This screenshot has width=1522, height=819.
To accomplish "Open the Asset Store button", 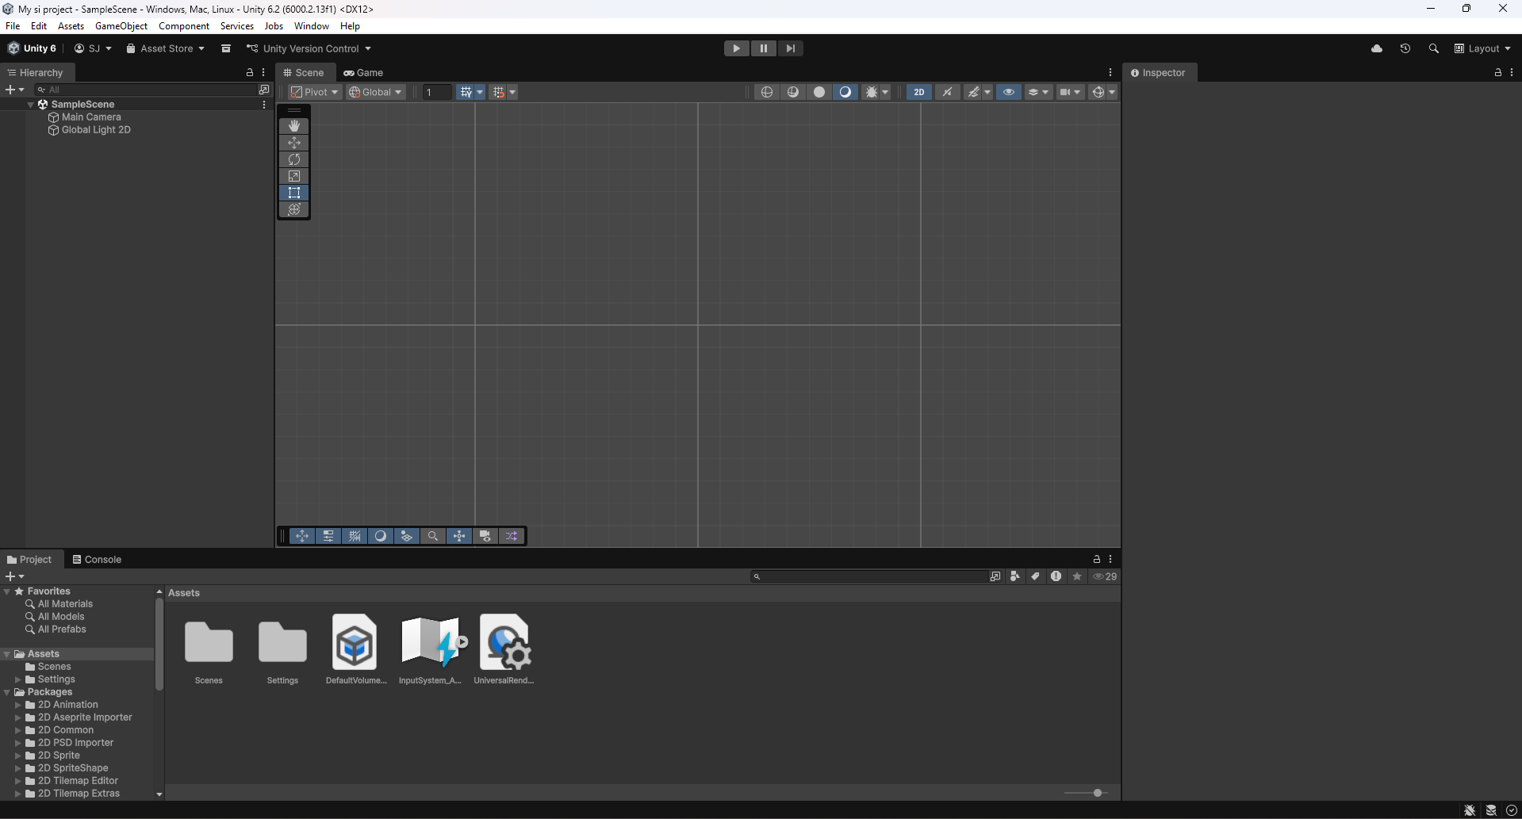I will point(166,48).
